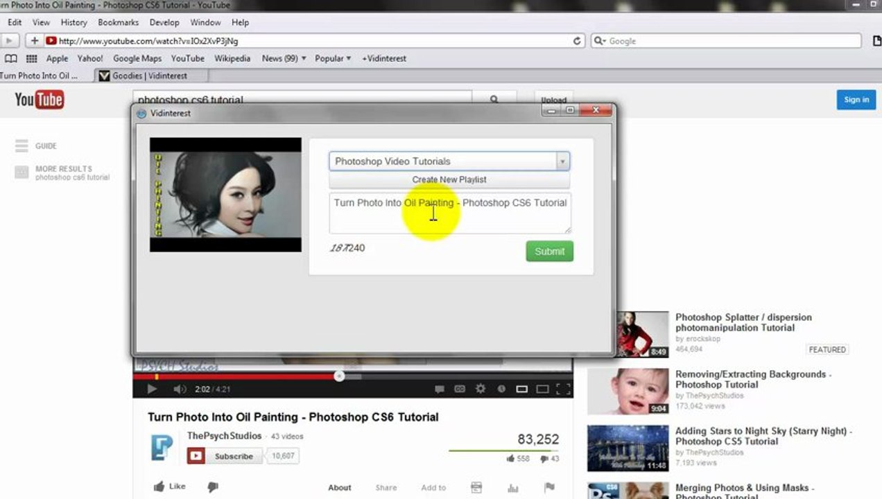Play the YouTube video
882x499 pixels.
[152, 389]
